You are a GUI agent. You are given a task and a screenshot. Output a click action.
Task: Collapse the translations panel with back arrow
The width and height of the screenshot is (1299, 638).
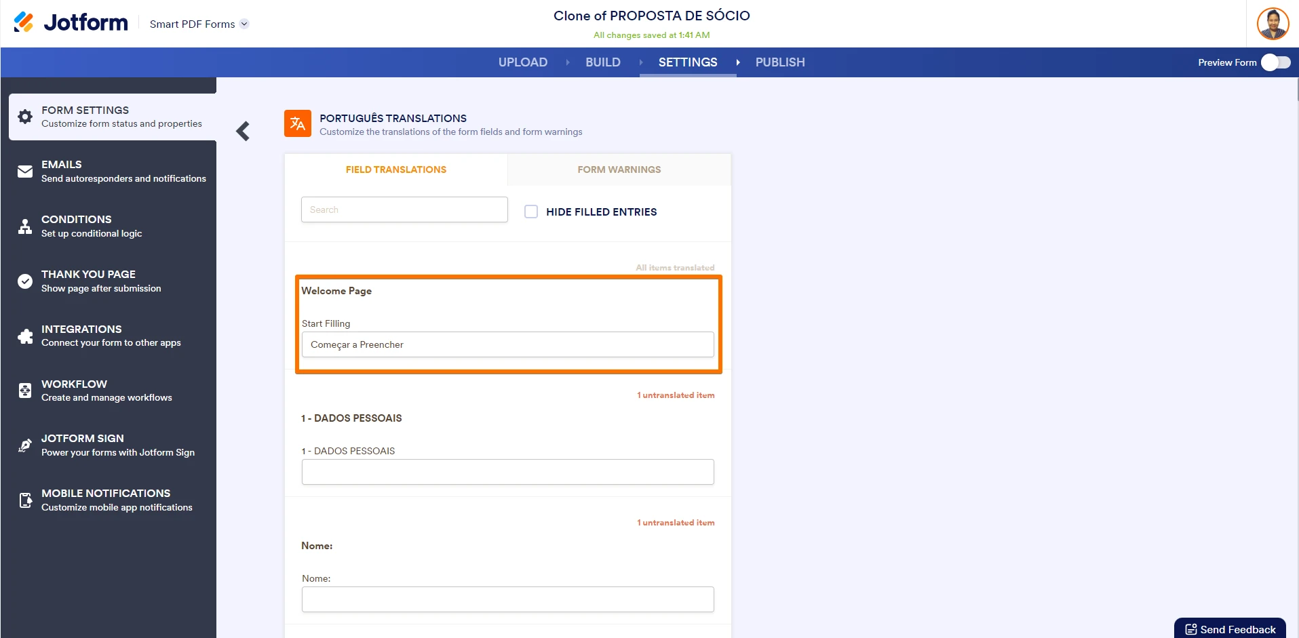pyautogui.click(x=243, y=131)
